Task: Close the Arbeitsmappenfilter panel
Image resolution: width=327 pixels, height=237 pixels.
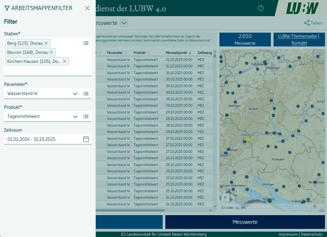Action: click(87, 8)
